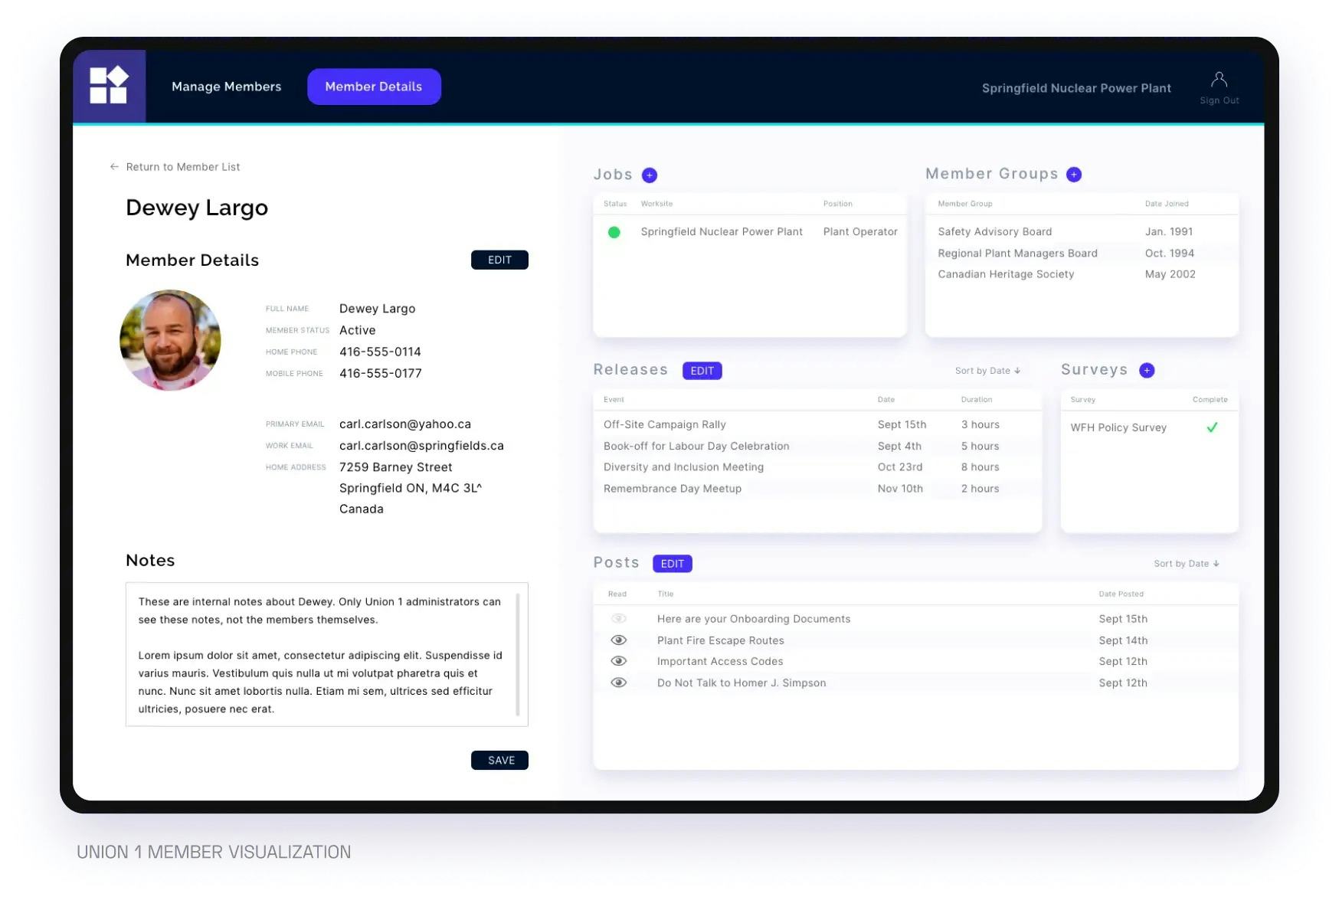Open the Jobs add (+) icon
The image size is (1339, 897).
pos(649,175)
